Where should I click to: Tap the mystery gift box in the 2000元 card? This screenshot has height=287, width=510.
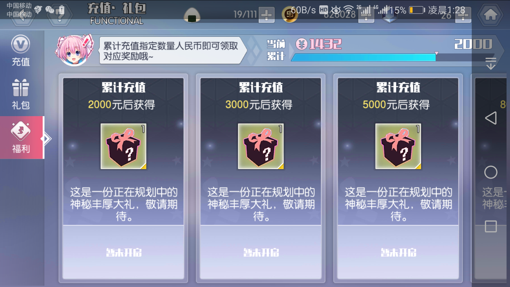[124, 146]
